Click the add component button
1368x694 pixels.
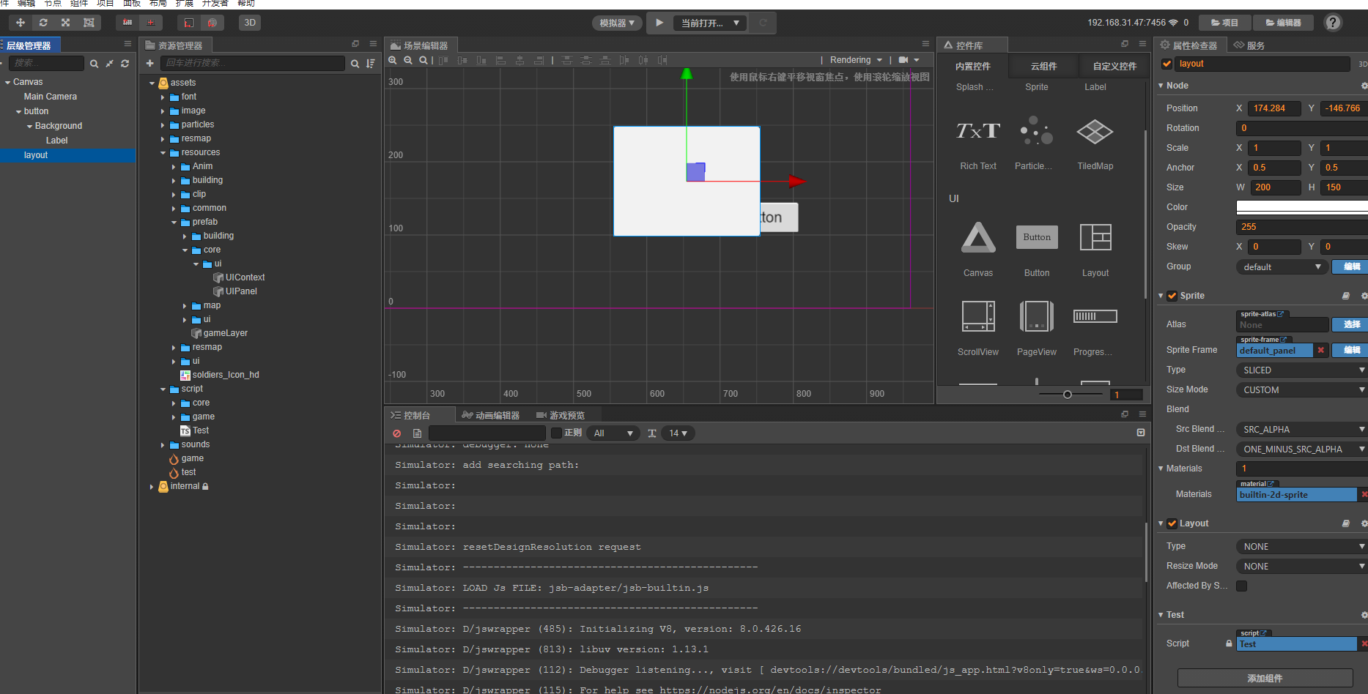click(x=1265, y=678)
